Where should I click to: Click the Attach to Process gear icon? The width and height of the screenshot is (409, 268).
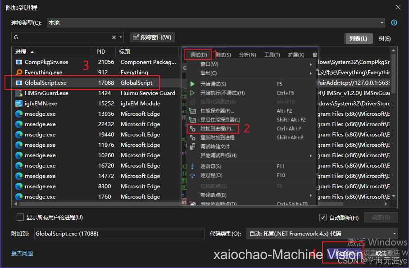[x=192, y=129]
